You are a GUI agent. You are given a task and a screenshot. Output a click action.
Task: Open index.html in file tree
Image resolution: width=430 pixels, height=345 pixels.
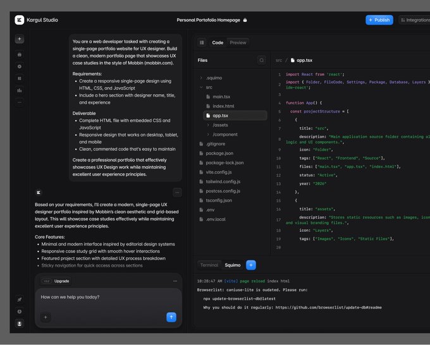(x=221, y=106)
